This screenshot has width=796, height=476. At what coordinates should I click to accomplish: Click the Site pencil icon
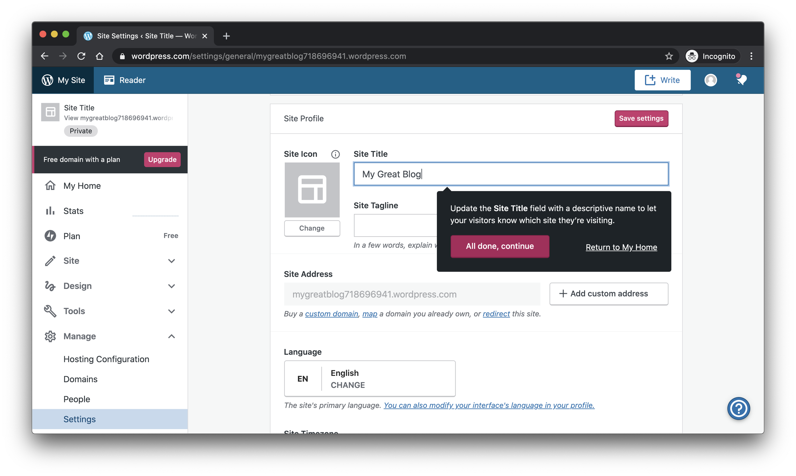[50, 261]
